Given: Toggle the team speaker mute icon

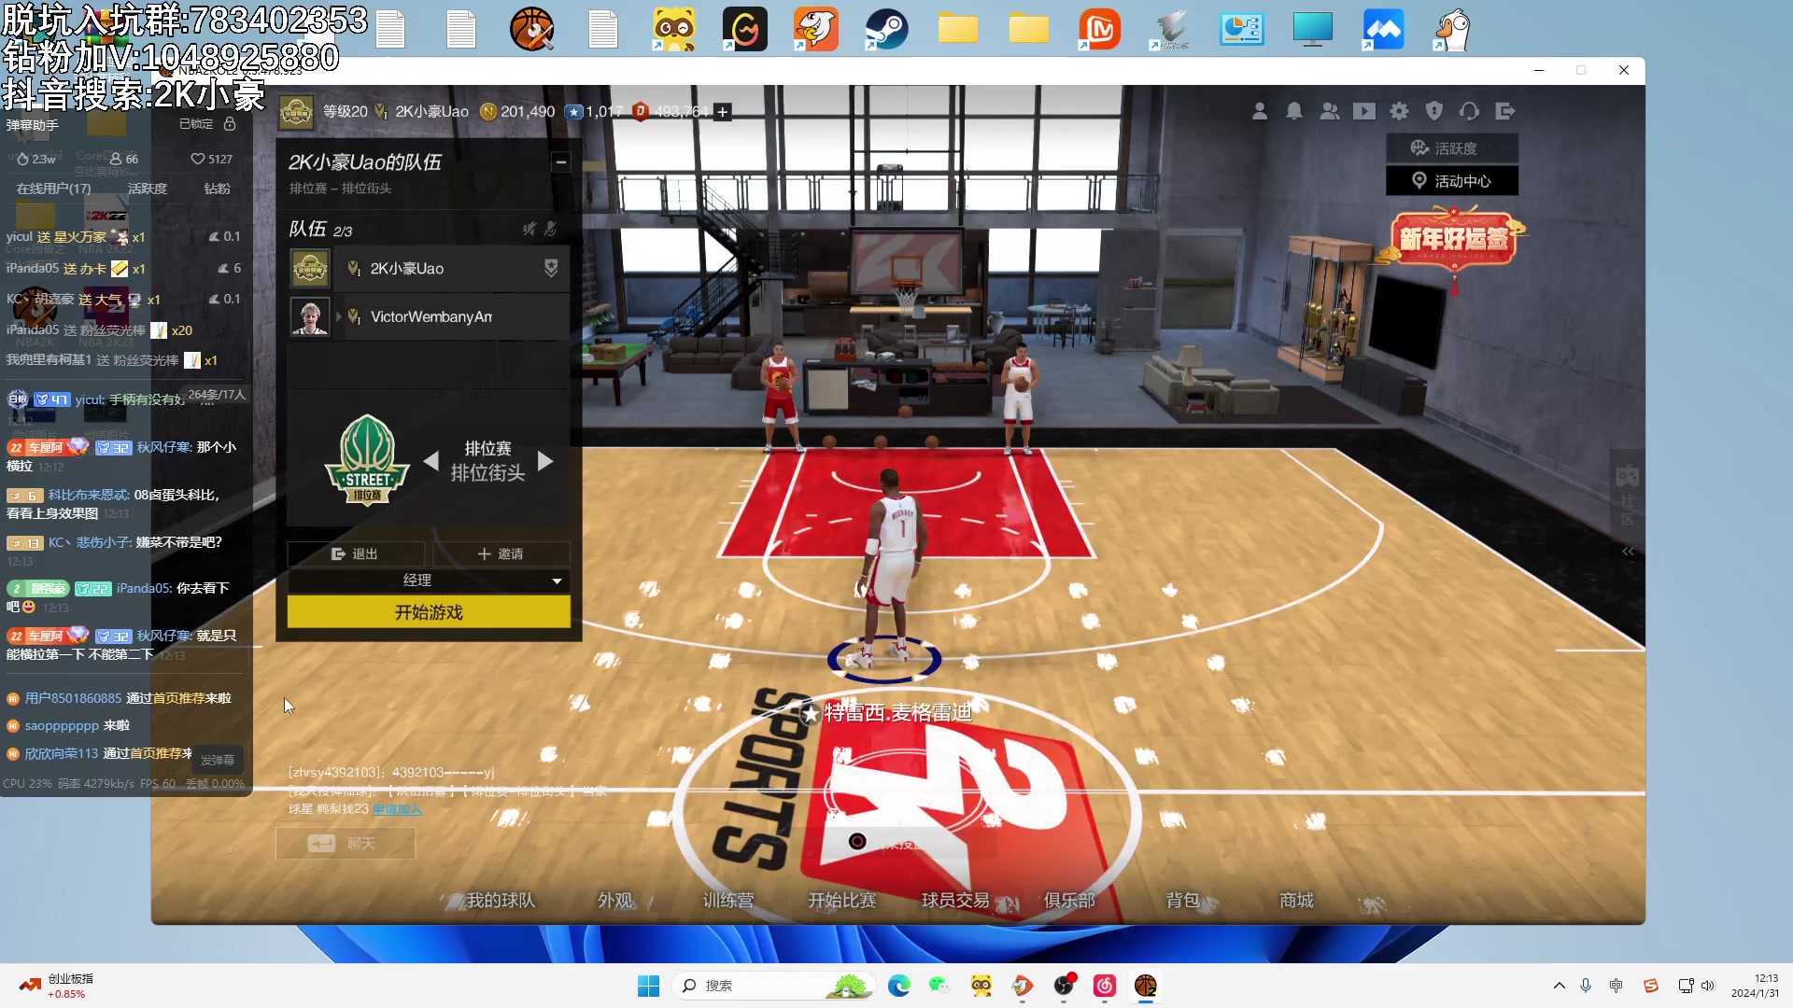Looking at the screenshot, I should (529, 229).
